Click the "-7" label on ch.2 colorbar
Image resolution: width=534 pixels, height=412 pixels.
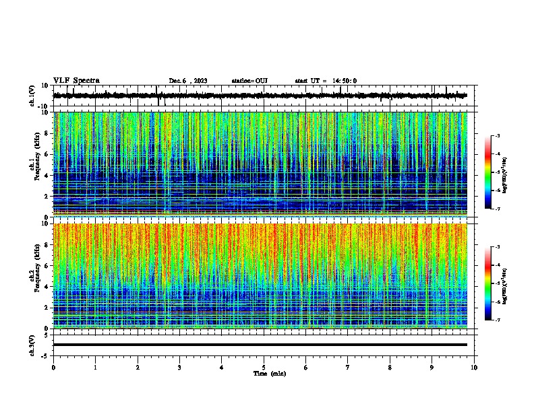pos(498,320)
